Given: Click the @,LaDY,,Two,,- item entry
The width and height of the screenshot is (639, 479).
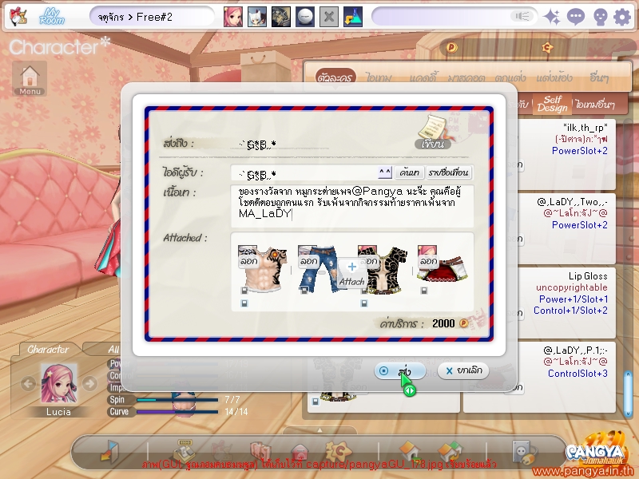Looking at the screenshot, I should [x=566, y=228].
